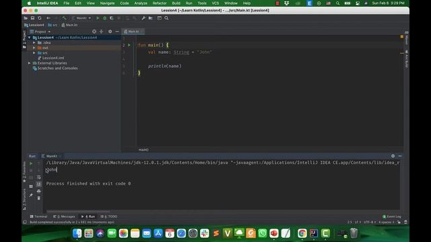
Task: Open the Refactor menu
Action: pyautogui.click(x=160, y=3)
